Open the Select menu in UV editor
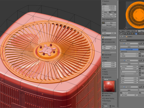144x108 pixels. tap(123, 31)
